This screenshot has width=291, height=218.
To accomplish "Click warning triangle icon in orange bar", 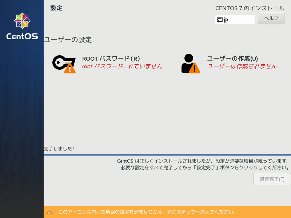I will [x=49, y=212].
